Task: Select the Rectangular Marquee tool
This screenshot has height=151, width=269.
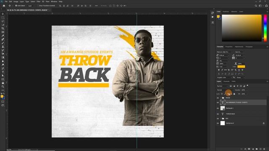Action: pos(3,18)
